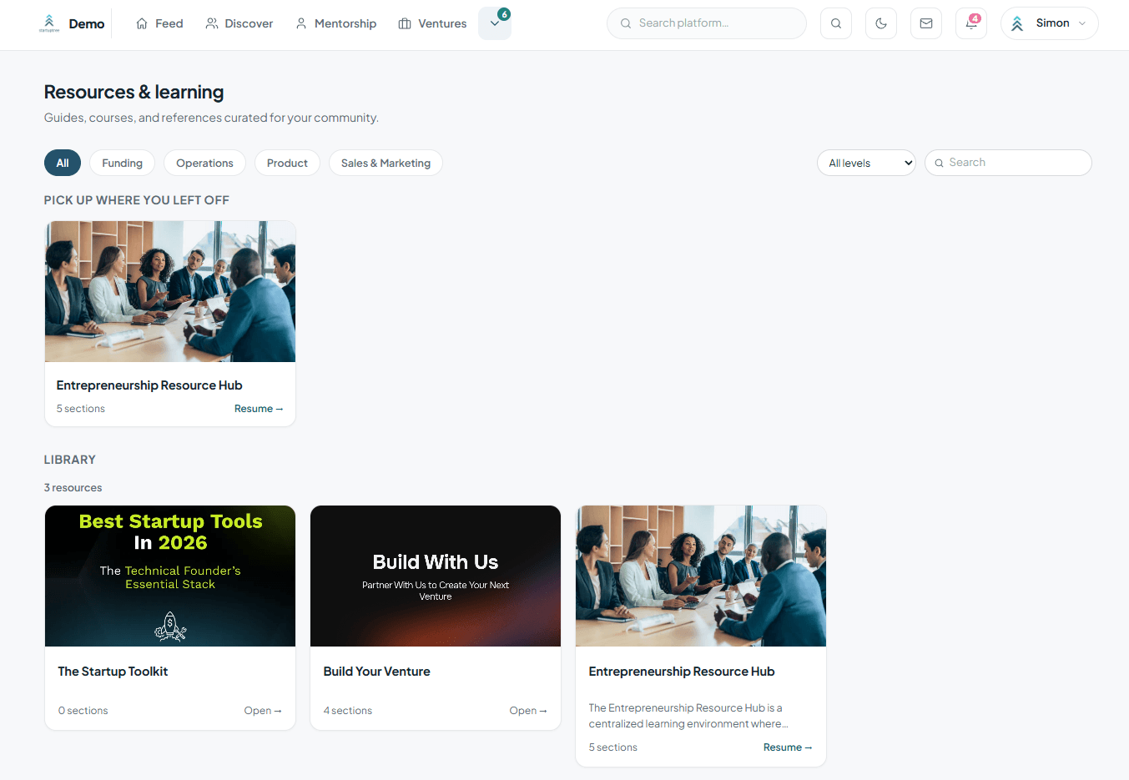Open the Discover nav item
The height and width of the screenshot is (780, 1129).
pos(239,23)
